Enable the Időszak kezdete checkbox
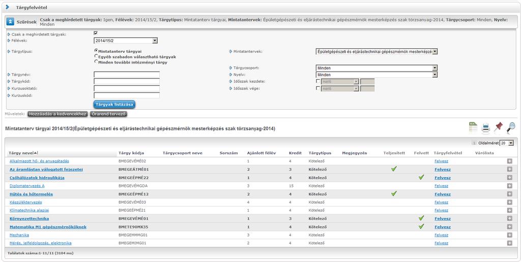 (318, 81)
